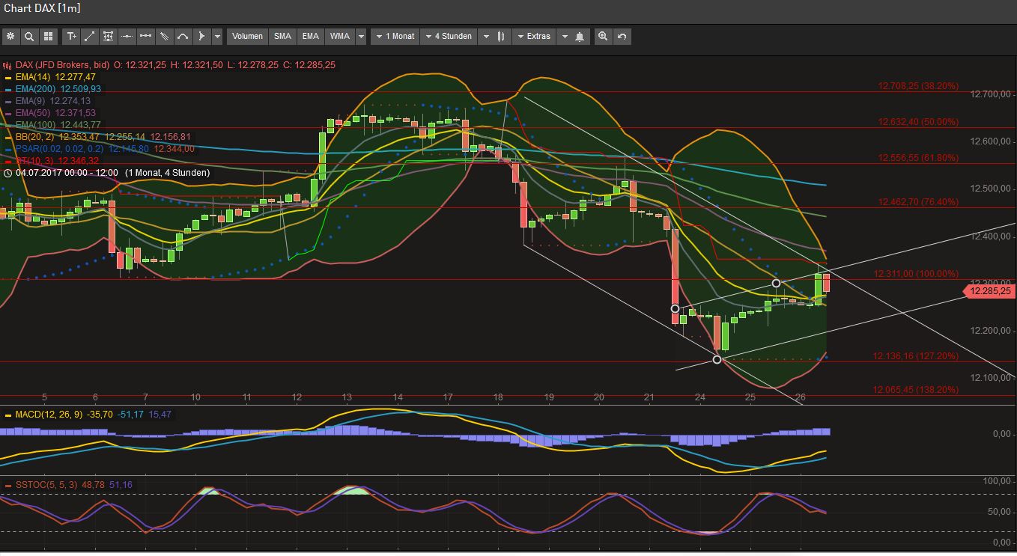Open the Extras dropdown menu

click(534, 36)
